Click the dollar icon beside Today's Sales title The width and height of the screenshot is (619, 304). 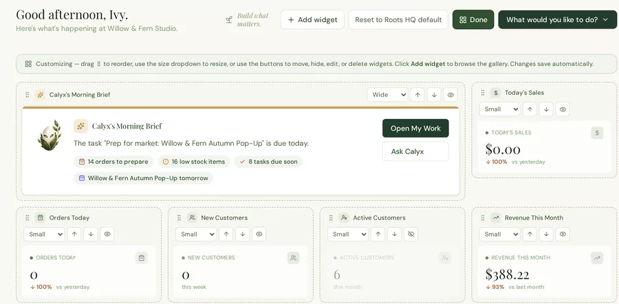point(495,93)
